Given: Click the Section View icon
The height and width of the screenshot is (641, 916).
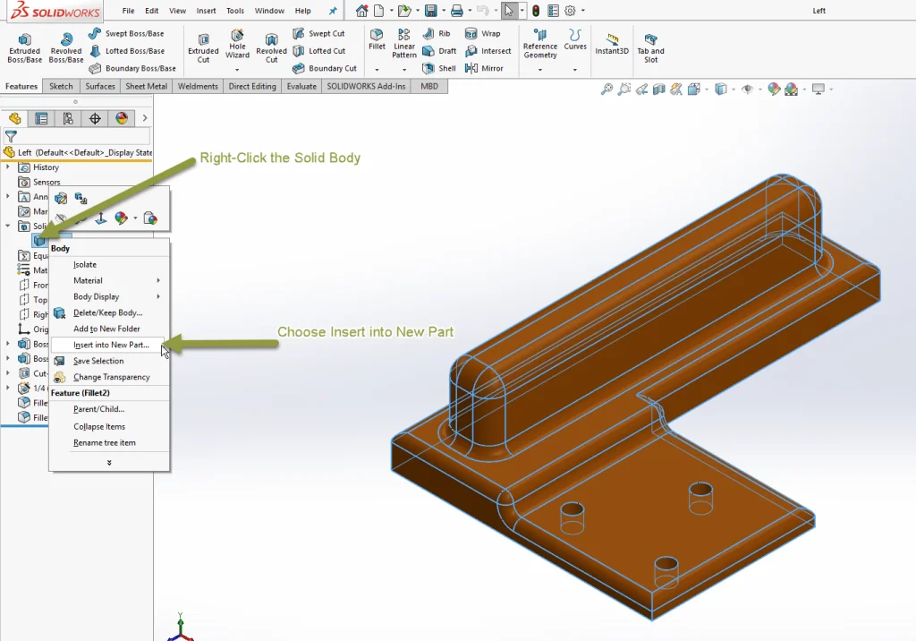Looking at the screenshot, I should (659, 87).
